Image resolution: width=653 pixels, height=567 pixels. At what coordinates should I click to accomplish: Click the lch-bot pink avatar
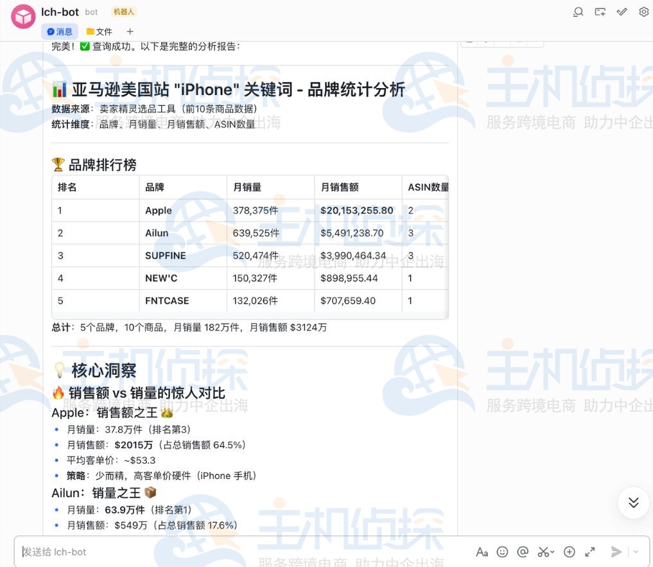pyautogui.click(x=23, y=17)
